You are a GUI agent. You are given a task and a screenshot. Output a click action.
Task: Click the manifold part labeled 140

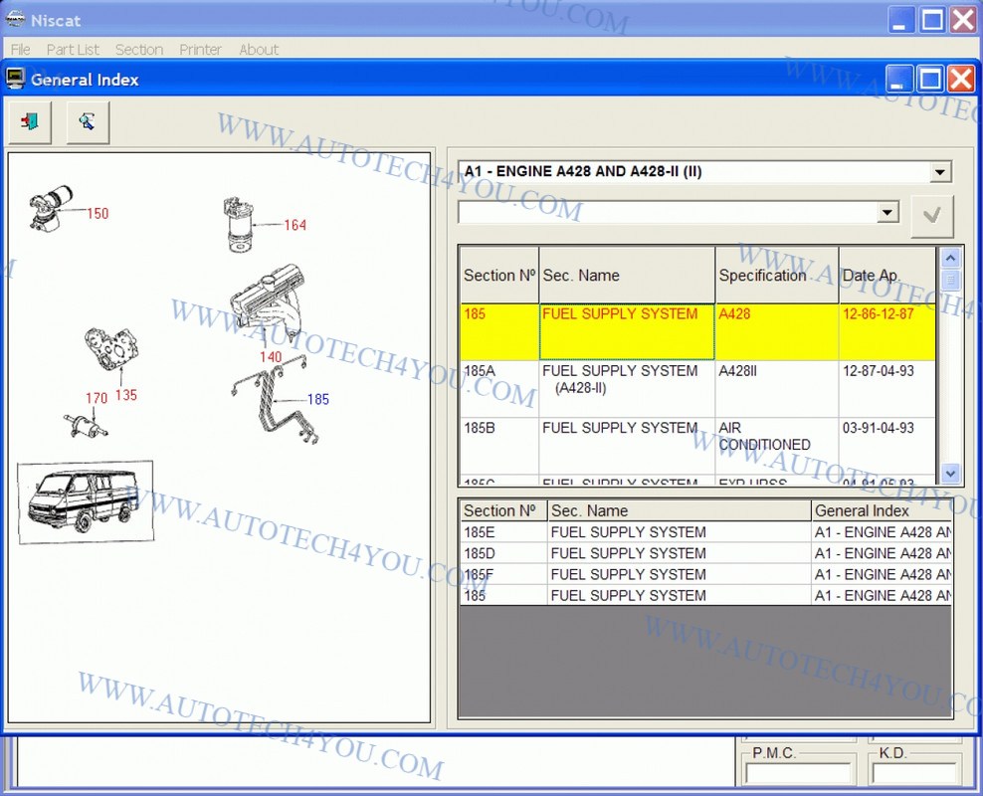click(266, 301)
